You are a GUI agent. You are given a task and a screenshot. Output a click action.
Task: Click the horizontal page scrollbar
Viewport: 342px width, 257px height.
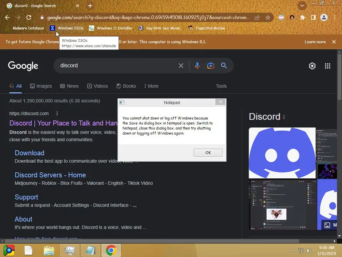(x=152, y=241)
